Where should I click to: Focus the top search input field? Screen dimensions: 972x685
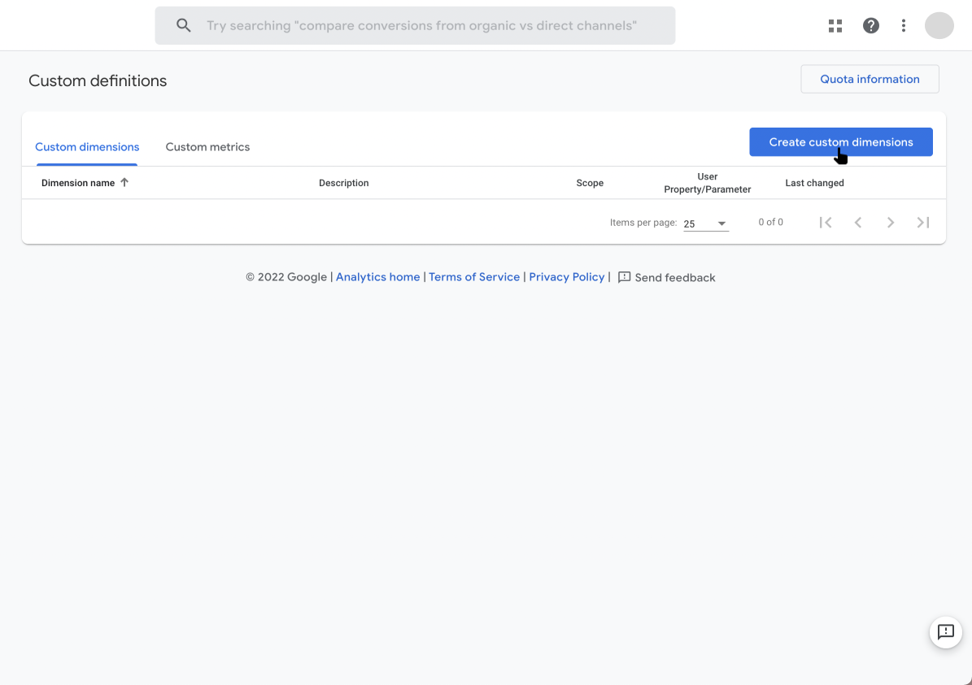(421, 26)
